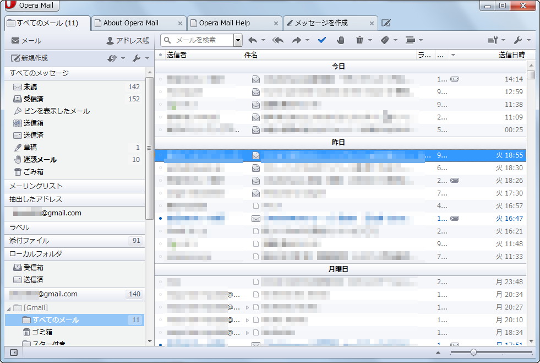The height and width of the screenshot is (363, 540).
Task: Select すべてのメール folder under Gmail
Action: (x=75, y=320)
